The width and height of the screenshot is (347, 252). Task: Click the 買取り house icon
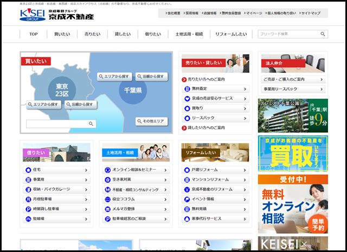187,108
